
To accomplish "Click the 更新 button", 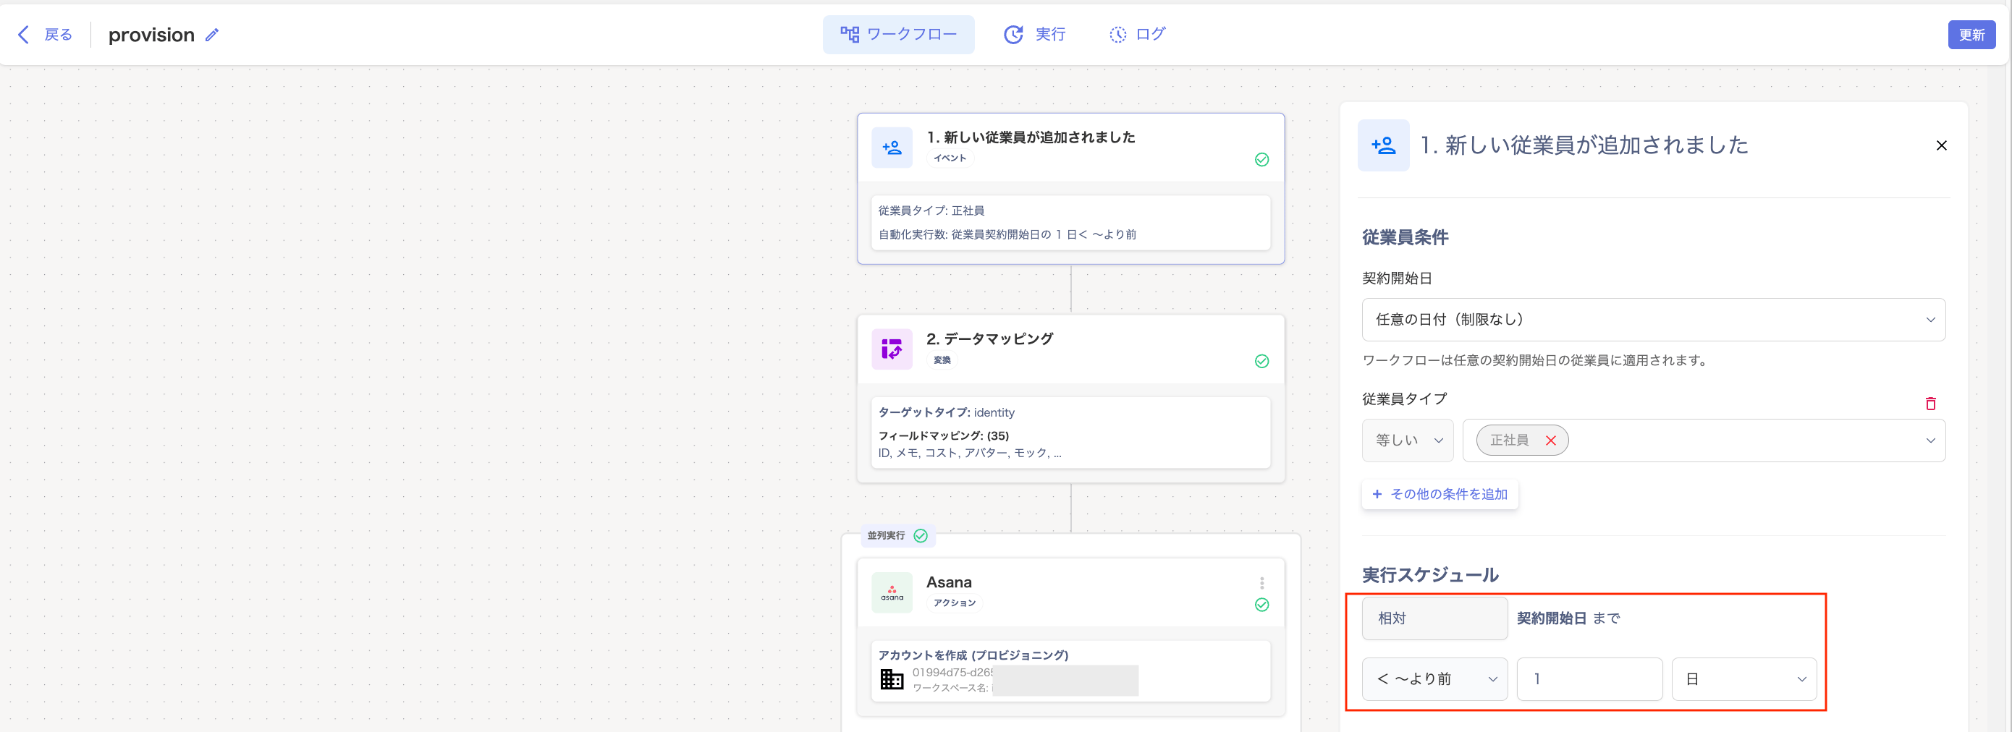I will click(1971, 35).
